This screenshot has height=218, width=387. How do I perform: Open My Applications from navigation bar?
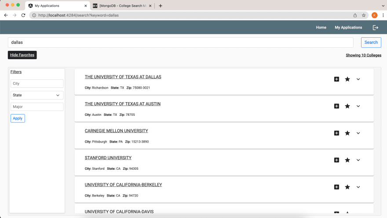(x=348, y=28)
